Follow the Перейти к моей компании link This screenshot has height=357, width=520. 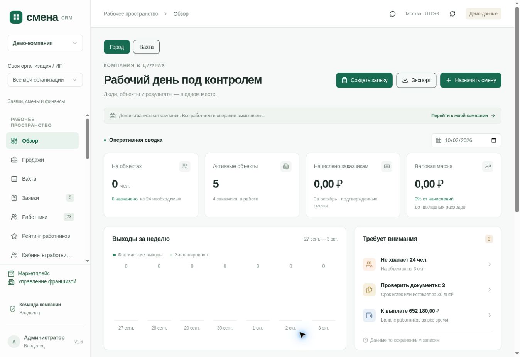(x=463, y=116)
